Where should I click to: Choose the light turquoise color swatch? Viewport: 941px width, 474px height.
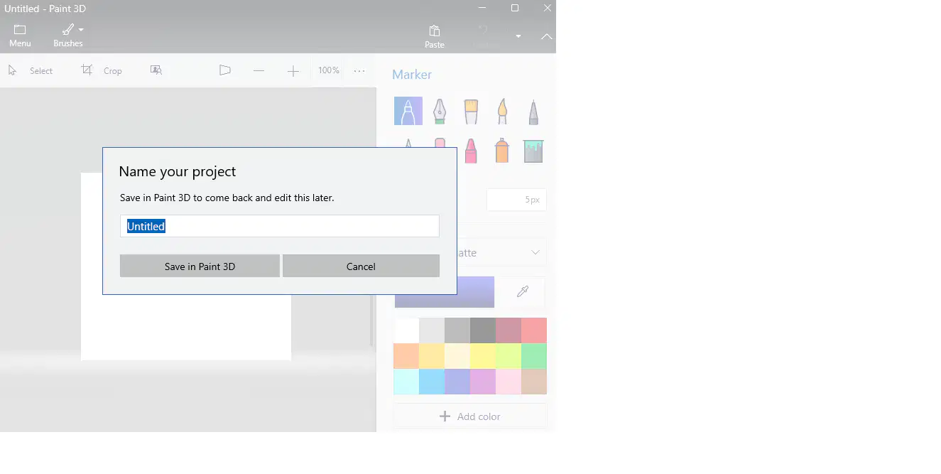tap(407, 382)
